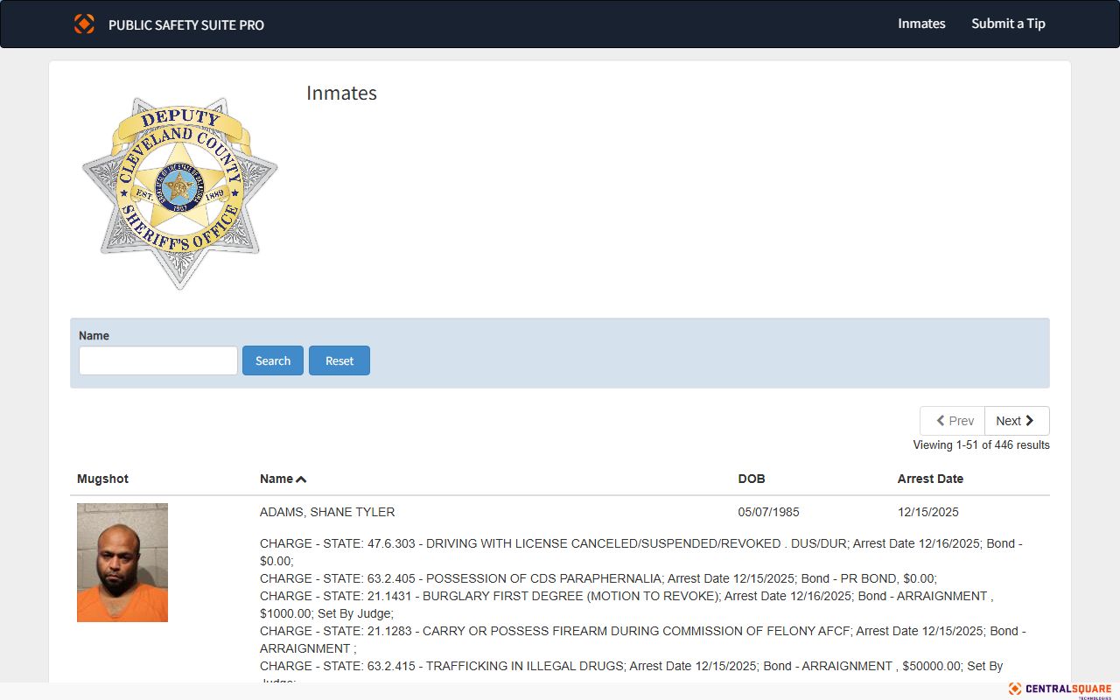The width and height of the screenshot is (1120, 700).
Task: Open Shane Tyler Adams mugshot thumbnail
Action: 122,563
